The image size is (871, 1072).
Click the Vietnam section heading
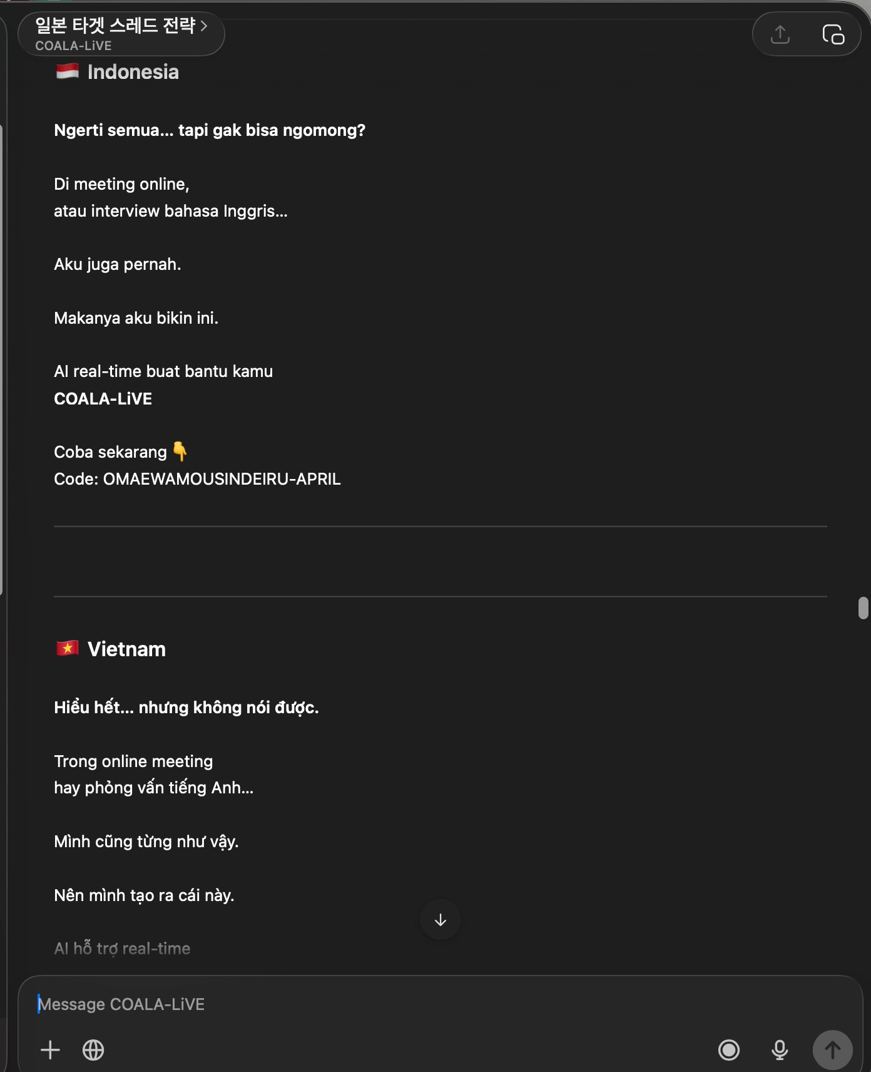click(x=126, y=649)
